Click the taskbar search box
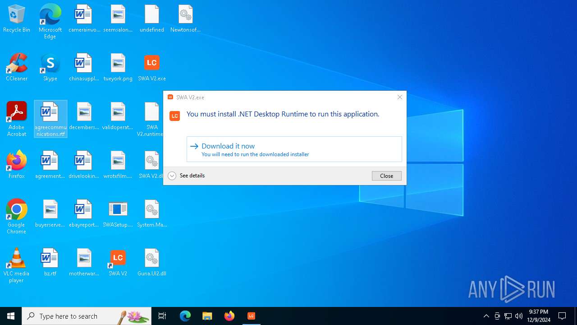Image resolution: width=577 pixels, height=325 pixels. [x=87, y=316]
